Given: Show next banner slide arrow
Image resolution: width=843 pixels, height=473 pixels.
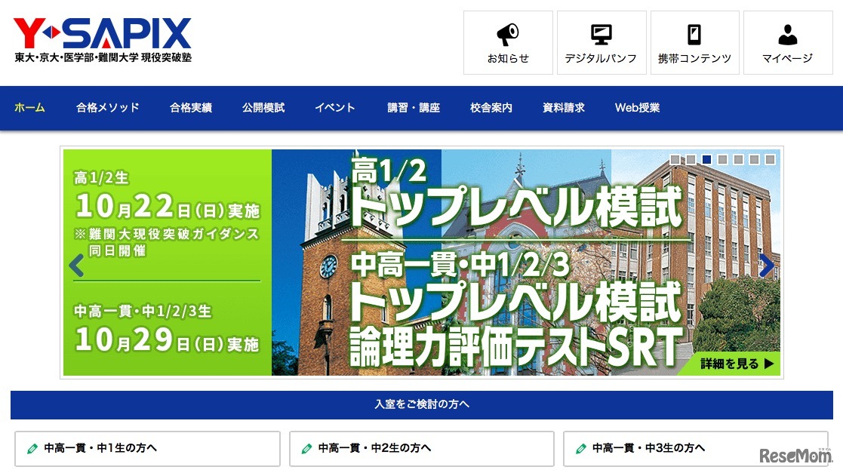Looking at the screenshot, I should [767, 265].
